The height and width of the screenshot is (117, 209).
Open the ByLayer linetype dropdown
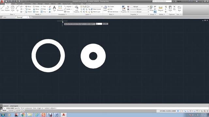click(x=140, y=9)
